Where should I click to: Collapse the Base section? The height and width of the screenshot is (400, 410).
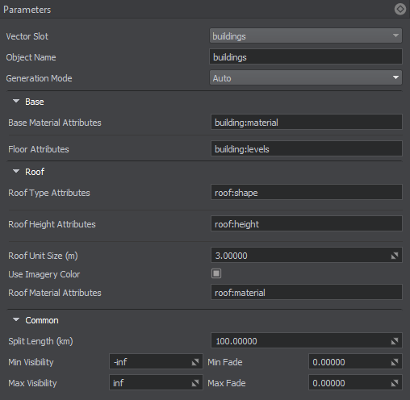16,102
